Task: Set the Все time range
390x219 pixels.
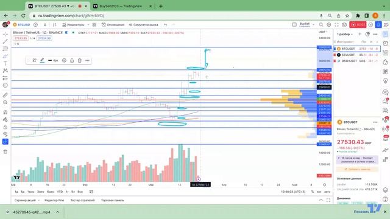Action: tap(80, 192)
